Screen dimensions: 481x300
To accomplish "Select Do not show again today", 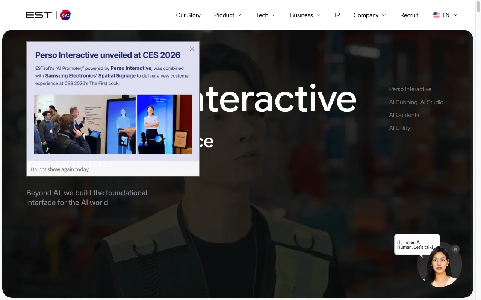I will pyautogui.click(x=60, y=169).
